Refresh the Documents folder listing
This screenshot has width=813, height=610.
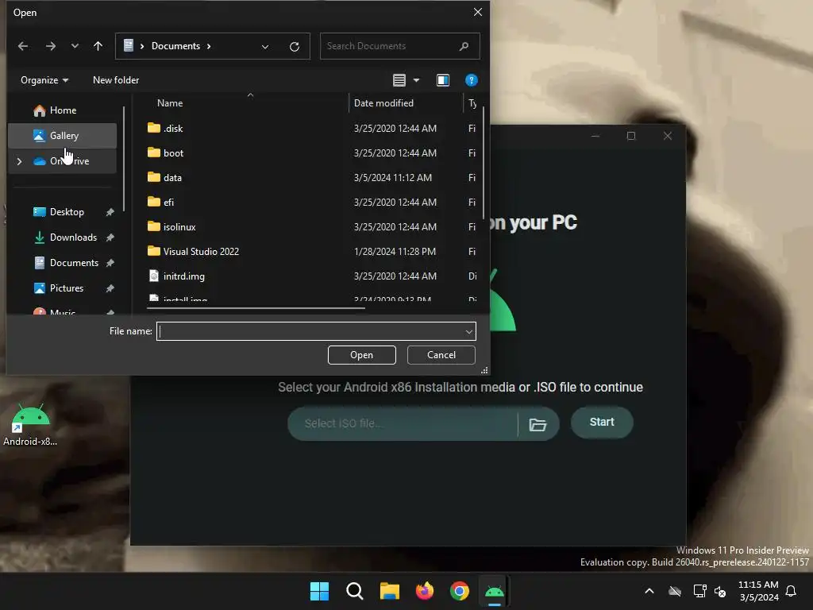[x=295, y=47]
